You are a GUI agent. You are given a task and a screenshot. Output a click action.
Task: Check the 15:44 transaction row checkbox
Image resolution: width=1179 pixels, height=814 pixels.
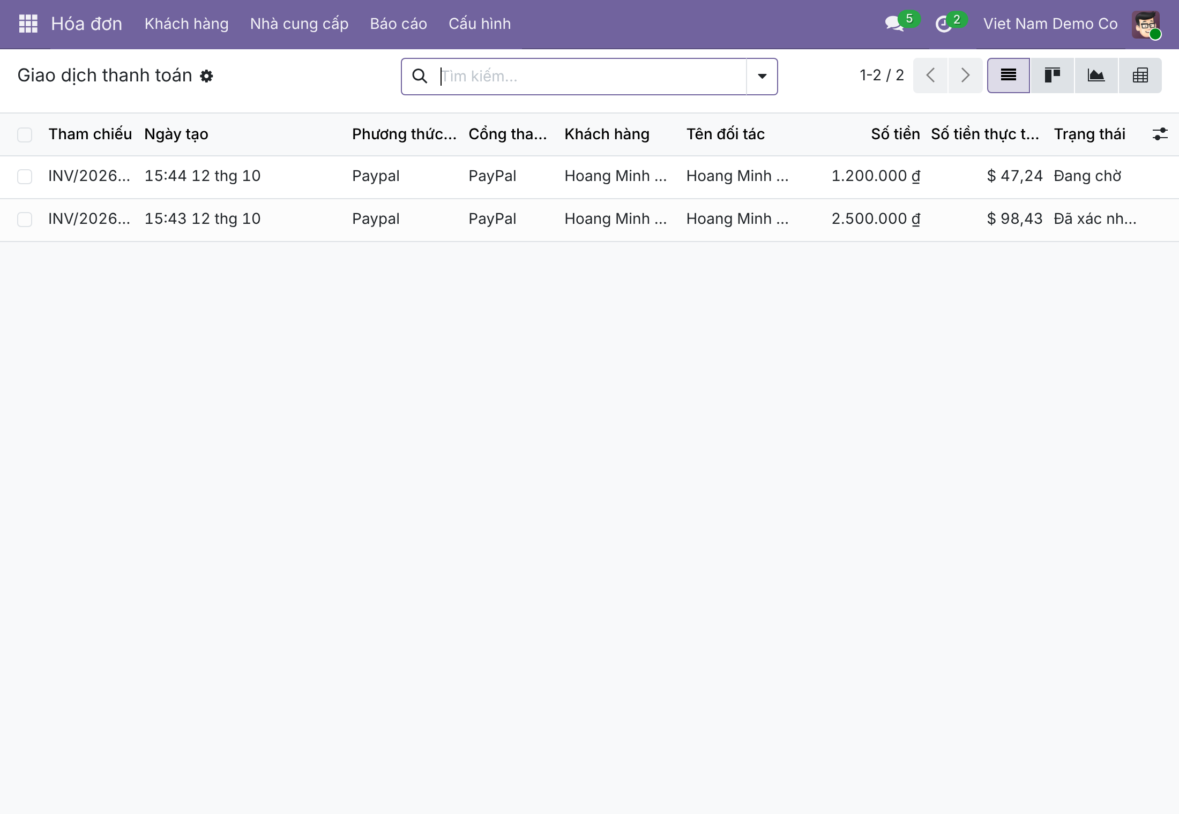coord(25,177)
